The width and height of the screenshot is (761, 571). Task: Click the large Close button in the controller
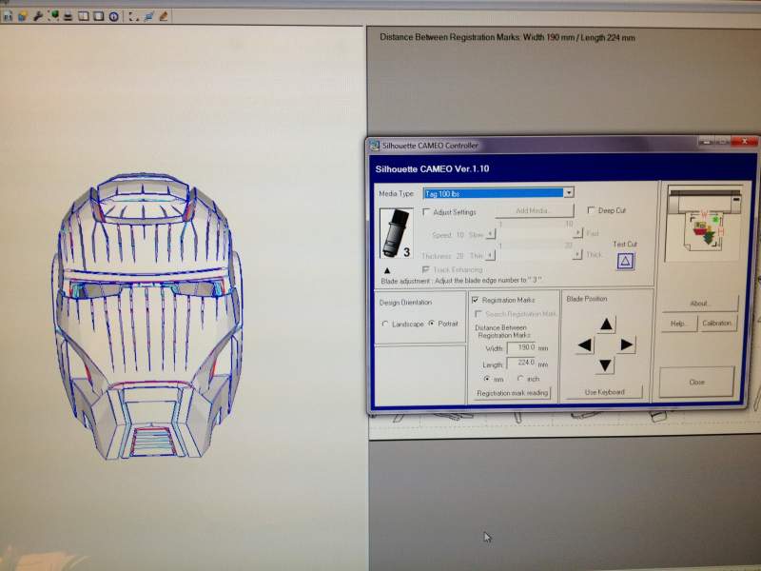point(696,383)
